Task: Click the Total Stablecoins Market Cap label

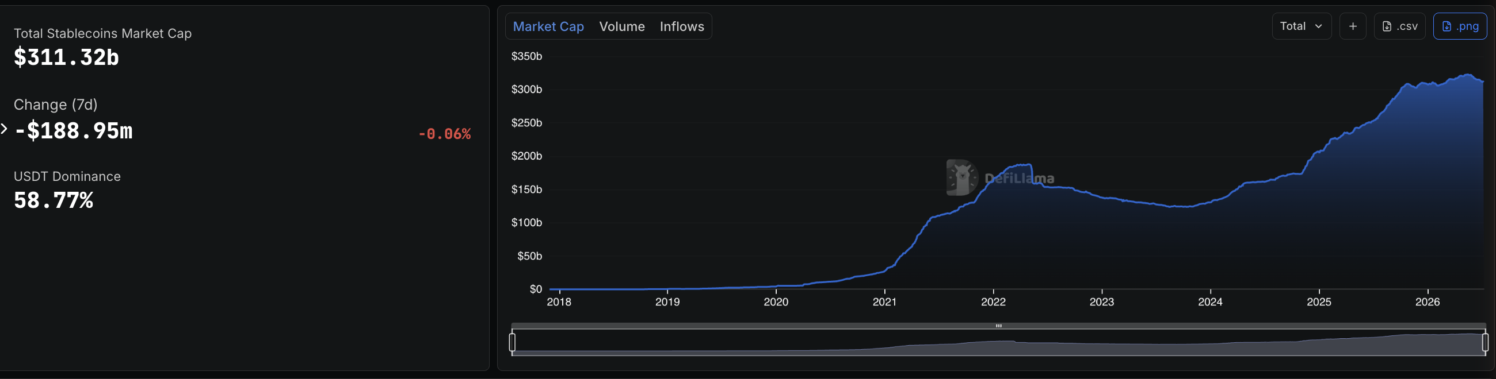Action: 102,34
